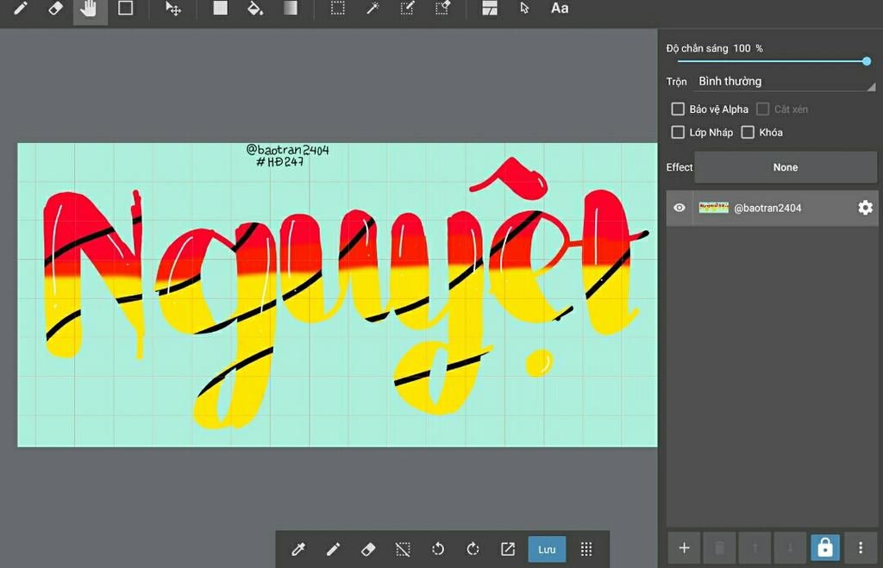883x568 pixels.
Task: Select the Operation cursor tool
Action: pyautogui.click(x=525, y=9)
